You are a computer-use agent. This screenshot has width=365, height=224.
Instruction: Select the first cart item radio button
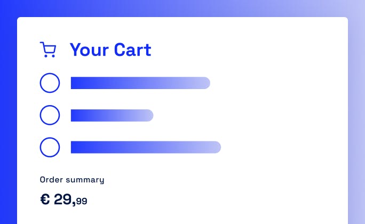click(x=50, y=83)
